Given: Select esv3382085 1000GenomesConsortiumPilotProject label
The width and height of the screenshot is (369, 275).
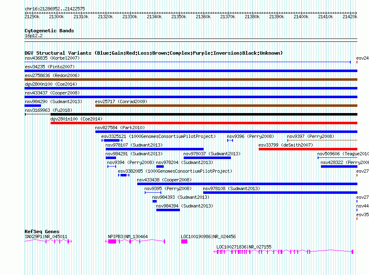Looking at the screenshot, I should pos(175,171).
